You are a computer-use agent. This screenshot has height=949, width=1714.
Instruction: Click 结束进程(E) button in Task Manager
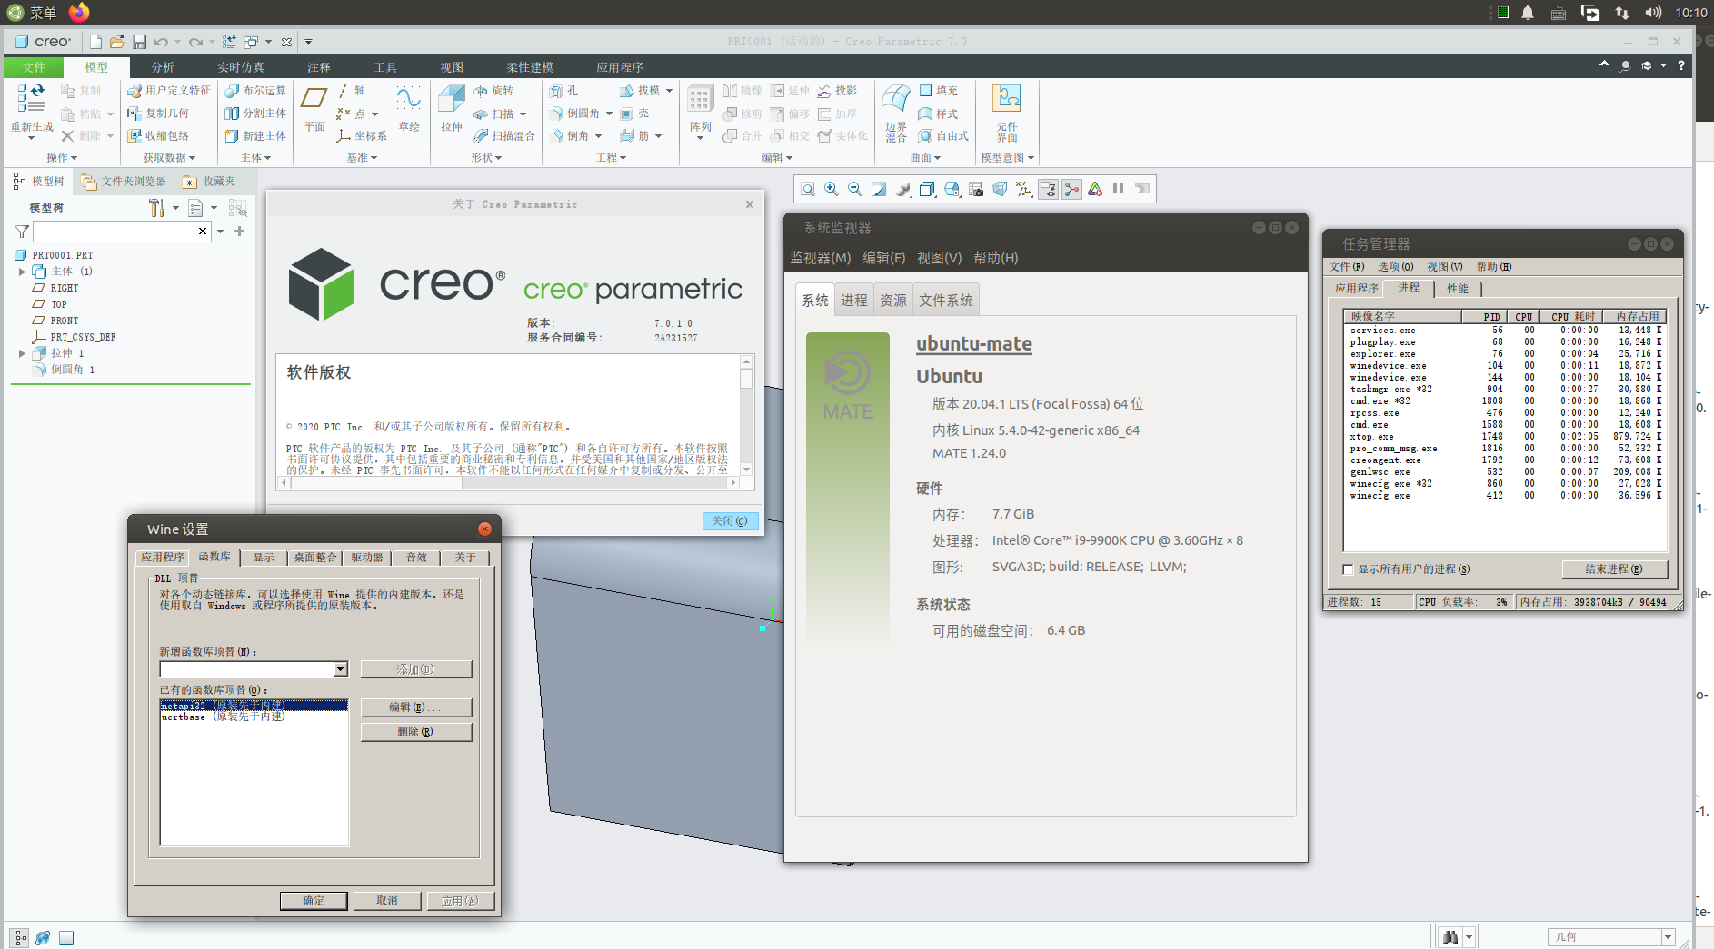click(x=1614, y=569)
